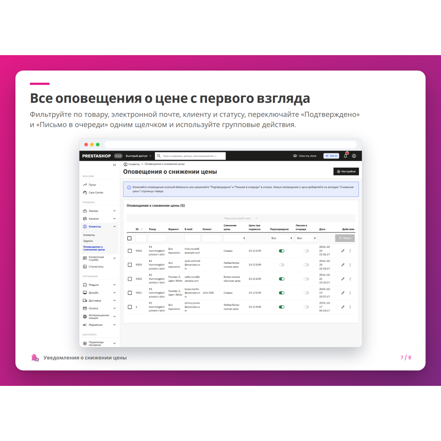Click the View my store eye icon
The width and height of the screenshot is (441, 441).
point(295,156)
